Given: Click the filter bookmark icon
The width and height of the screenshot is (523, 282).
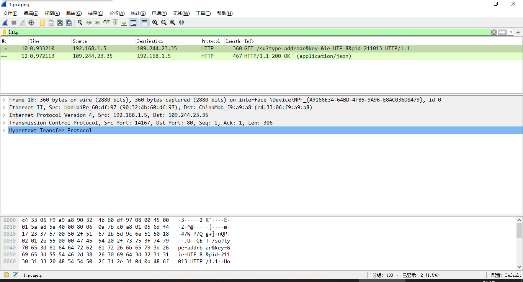Looking at the screenshot, I should 4,32.
